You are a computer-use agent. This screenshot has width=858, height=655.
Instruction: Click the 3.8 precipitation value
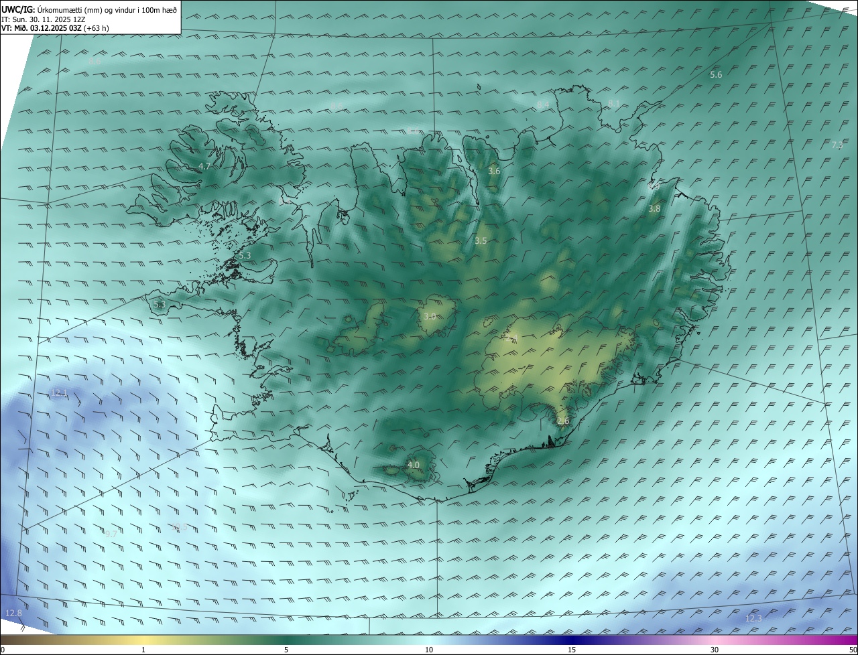point(654,209)
